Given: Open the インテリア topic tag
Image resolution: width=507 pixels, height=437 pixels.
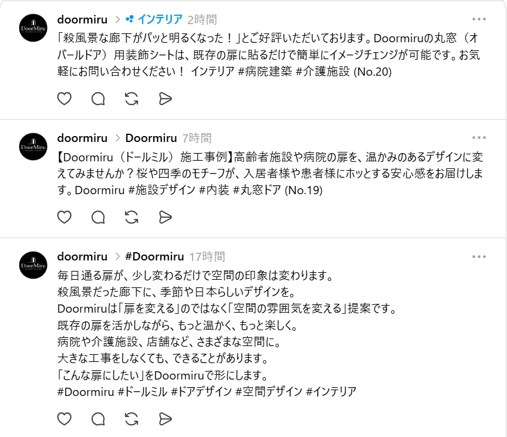Looking at the screenshot, I should [x=154, y=19].
